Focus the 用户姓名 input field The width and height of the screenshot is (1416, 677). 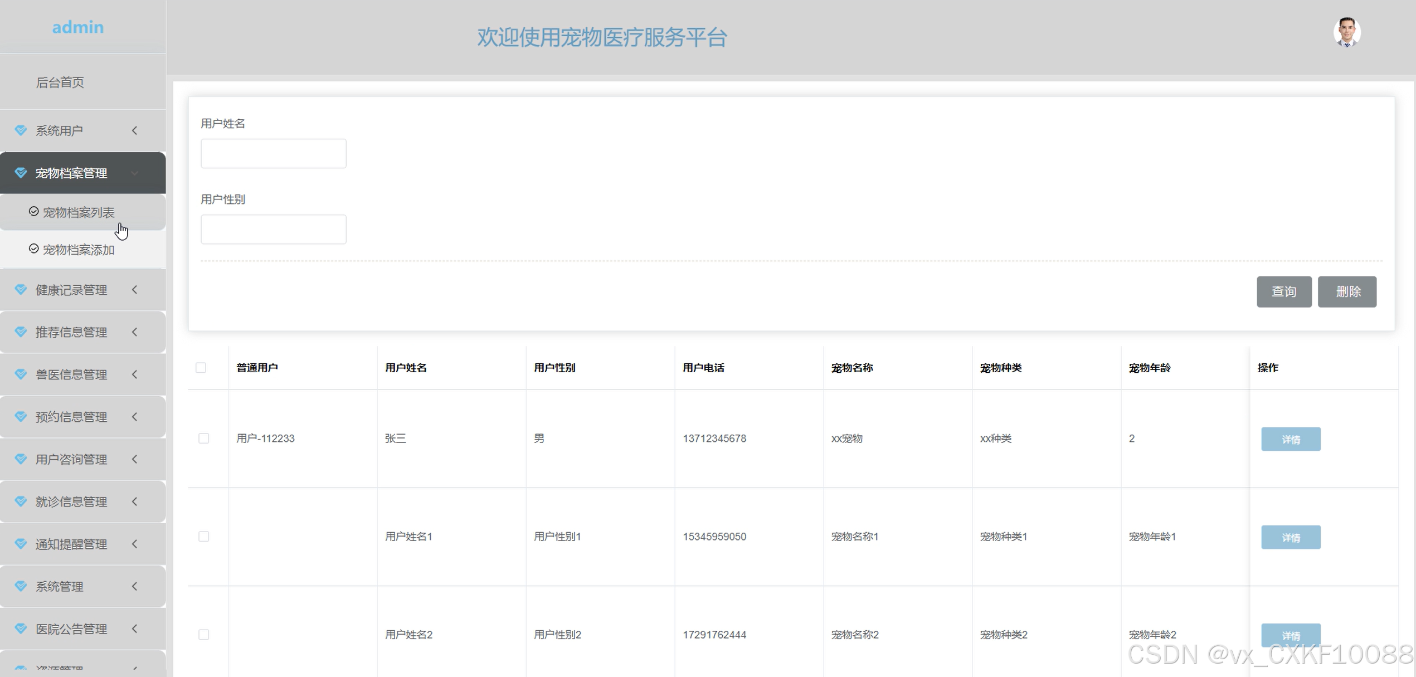273,153
